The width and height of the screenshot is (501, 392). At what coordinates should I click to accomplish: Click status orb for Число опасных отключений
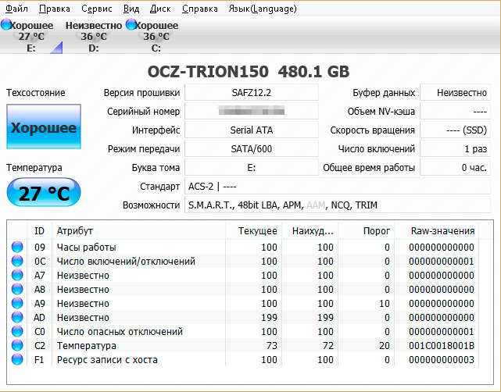click(17, 331)
